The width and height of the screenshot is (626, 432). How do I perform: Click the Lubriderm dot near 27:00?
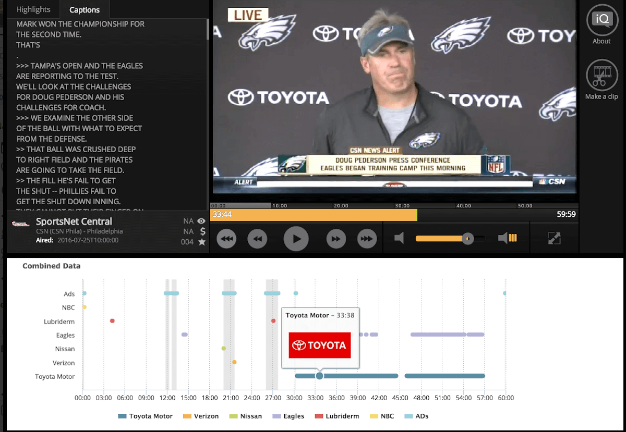click(x=273, y=321)
